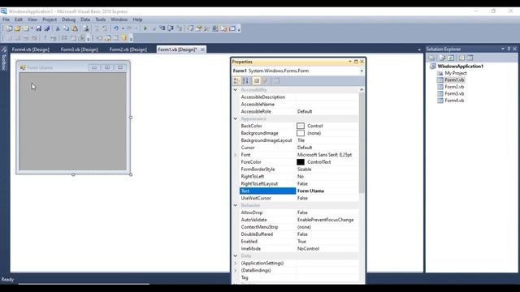The width and height of the screenshot is (520, 292).
Task: Click Property Pages icon in Properties panel
Action: [276, 81]
